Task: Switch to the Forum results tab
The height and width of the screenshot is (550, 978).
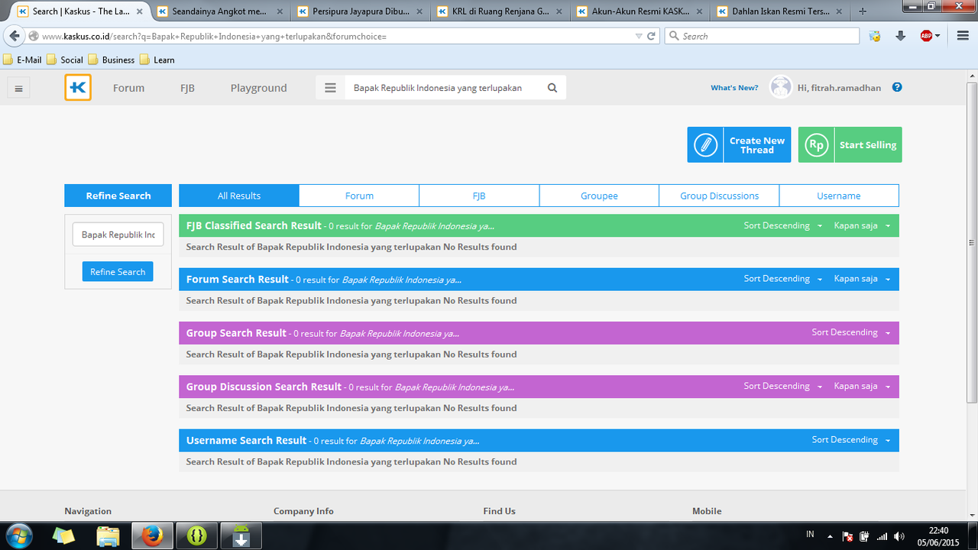Action: [359, 196]
